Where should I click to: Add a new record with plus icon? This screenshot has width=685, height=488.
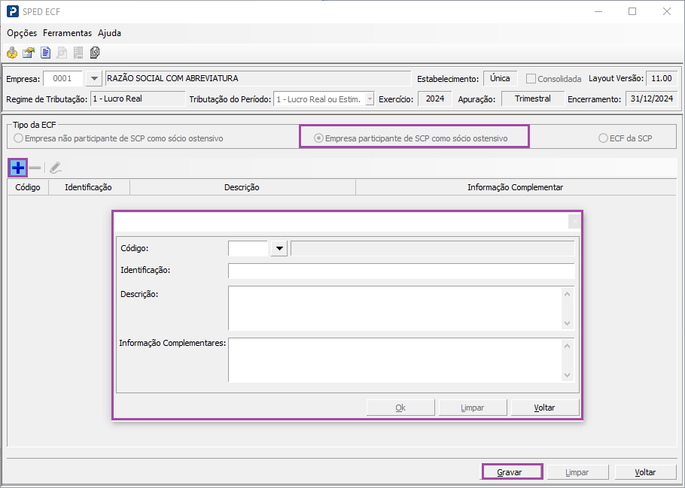(x=18, y=168)
